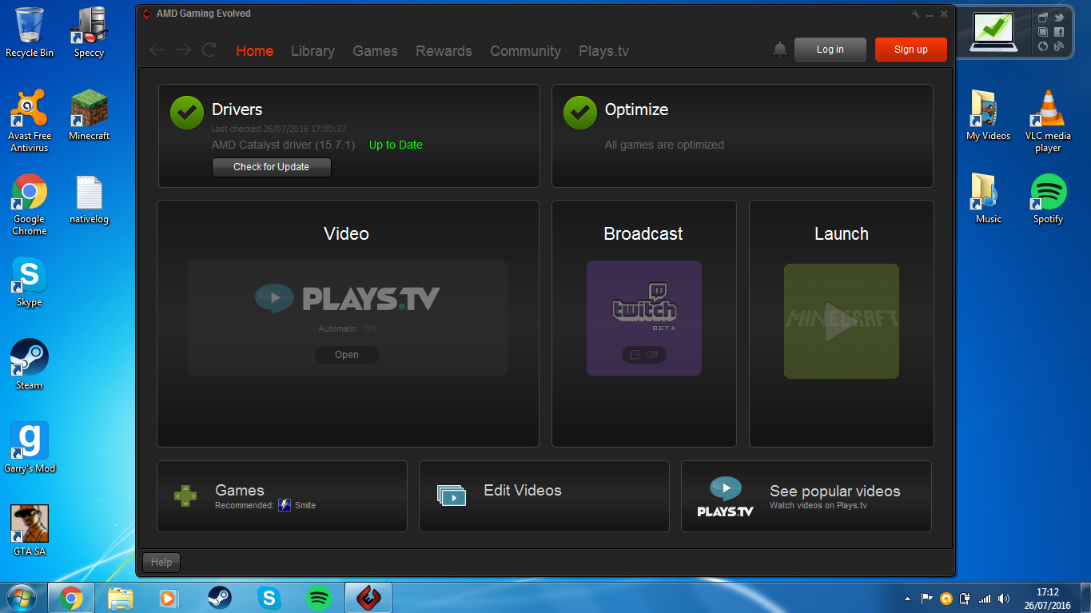This screenshot has width=1091, height=613.
Task: Open the Windows Start menu
Action: 22,597
